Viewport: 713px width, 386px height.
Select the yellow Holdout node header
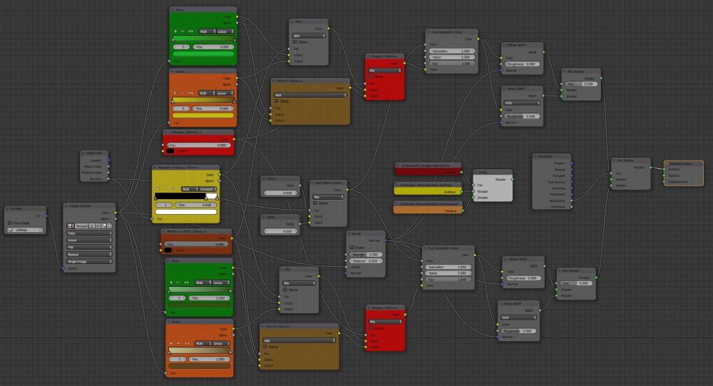point(428,185)
